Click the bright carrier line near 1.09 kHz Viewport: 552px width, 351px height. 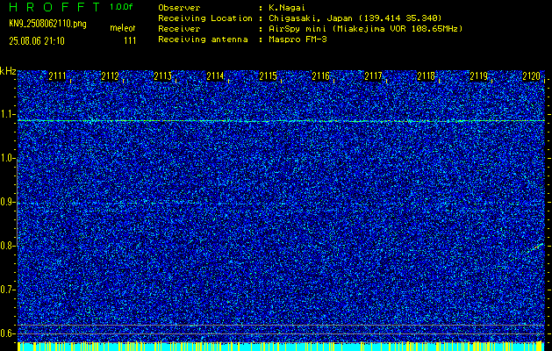click(281, 121)
